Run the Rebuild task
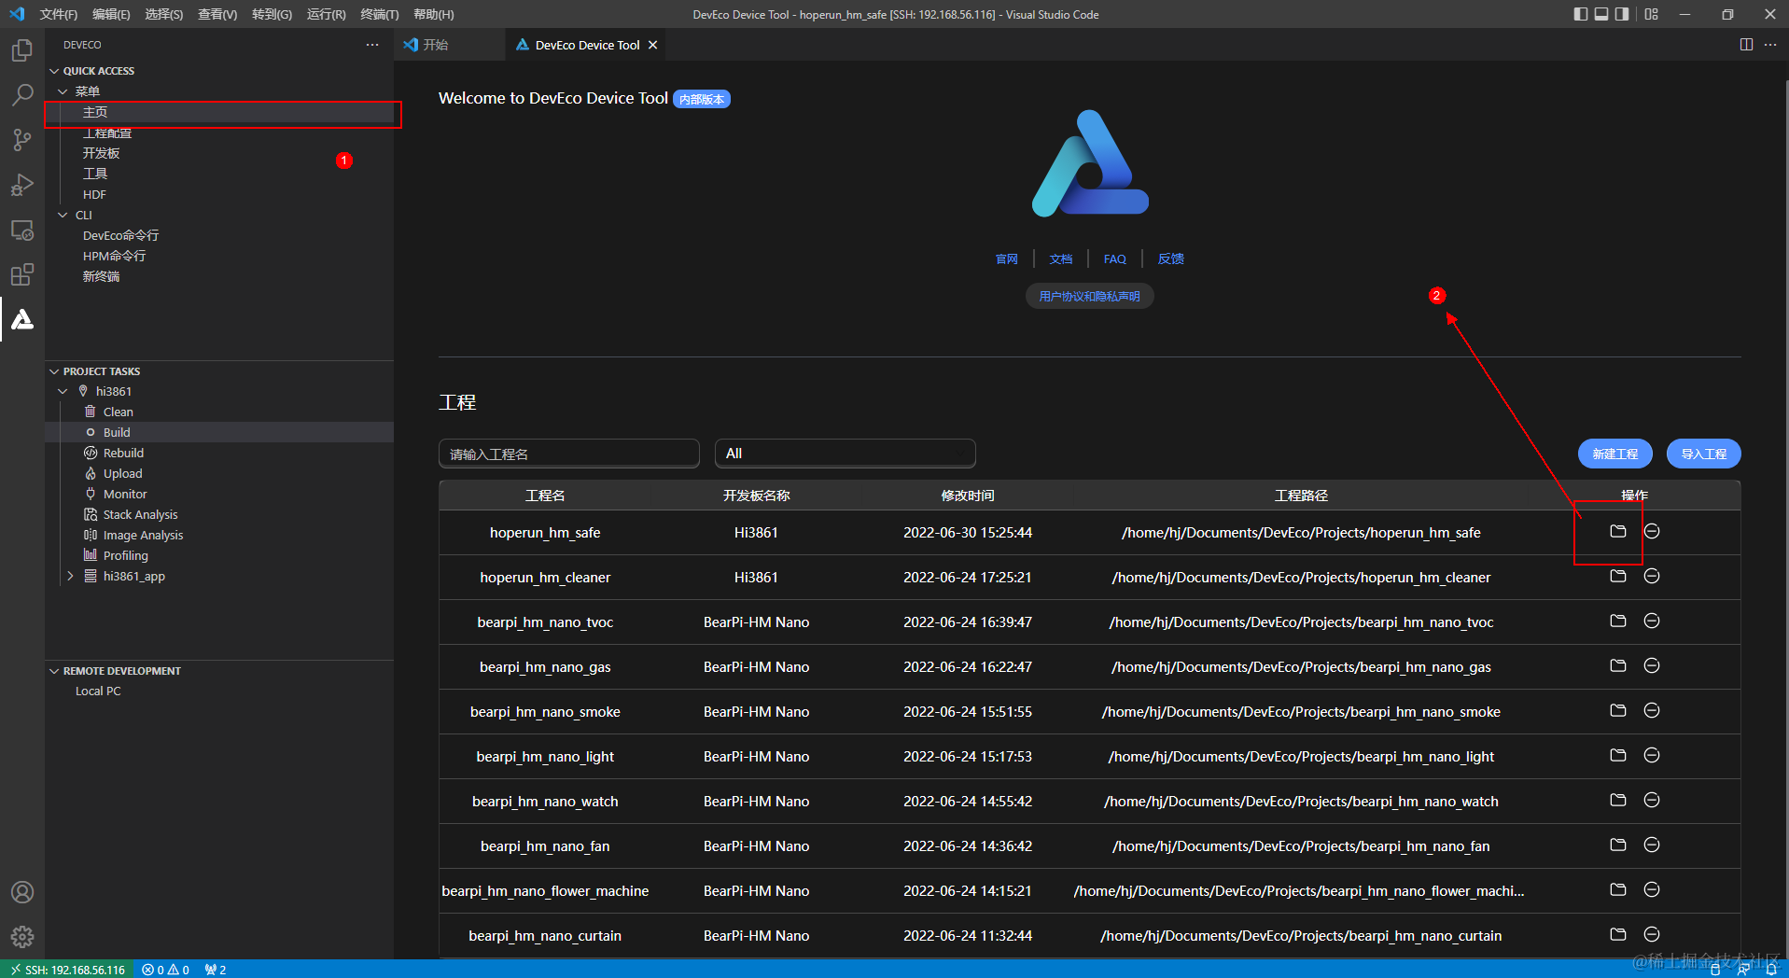Viewport: 1789px width, 978px height. pyautogui.click(x=124, y=454)
